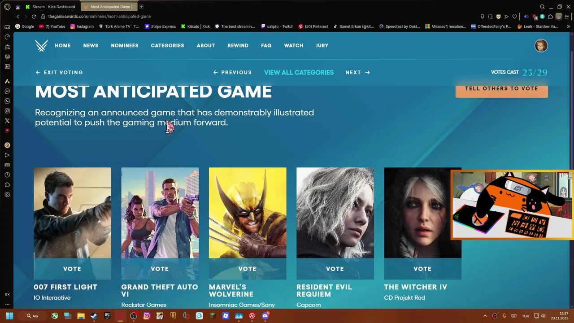Open browser search tabs magnifier icon
The width and height of the screenshot is (574, 323).
click(x=542, y=7)
